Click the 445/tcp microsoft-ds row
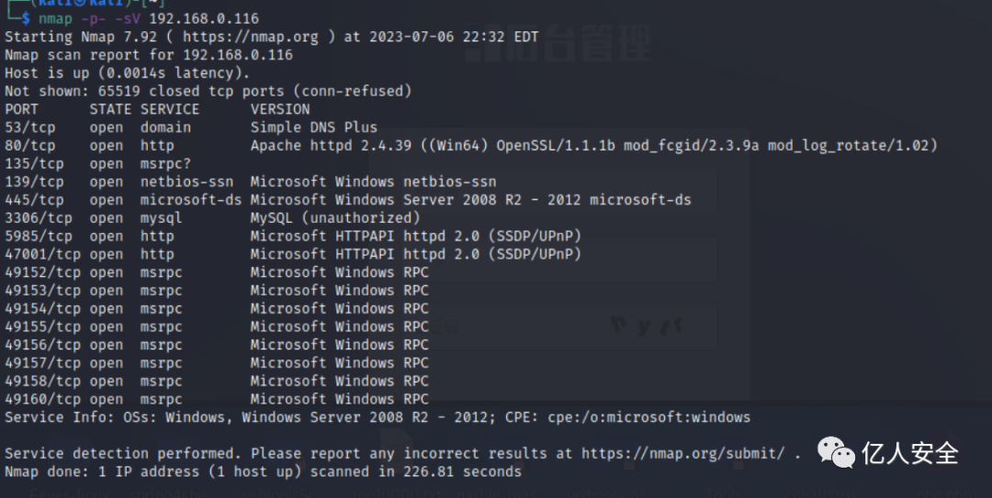992x498 pixels. [348, 200]
